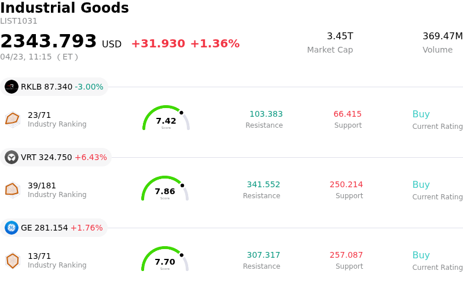
Task: Click the 7.70 score gauge
Action: 165,261
